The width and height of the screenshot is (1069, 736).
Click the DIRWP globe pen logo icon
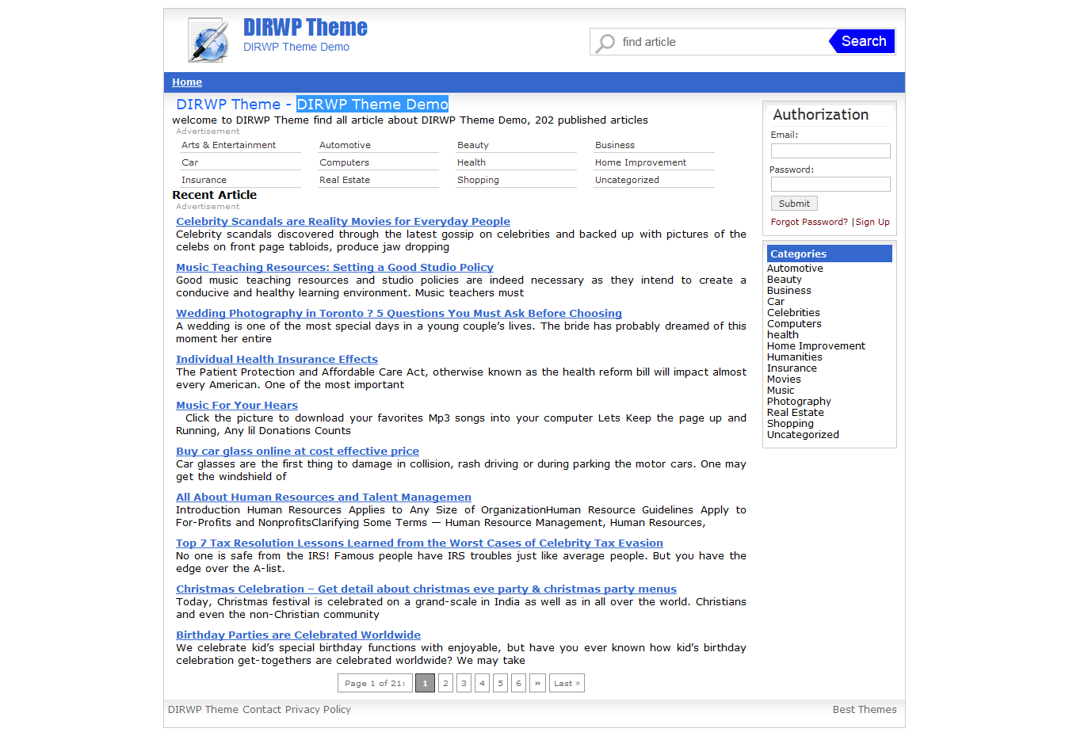click(x=209, y=40)
